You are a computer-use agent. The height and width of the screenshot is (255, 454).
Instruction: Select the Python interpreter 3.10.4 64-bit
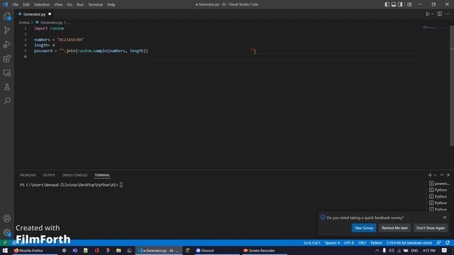click(x=409, y=243)
